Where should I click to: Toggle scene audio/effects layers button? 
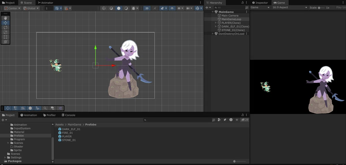[162, 8]
